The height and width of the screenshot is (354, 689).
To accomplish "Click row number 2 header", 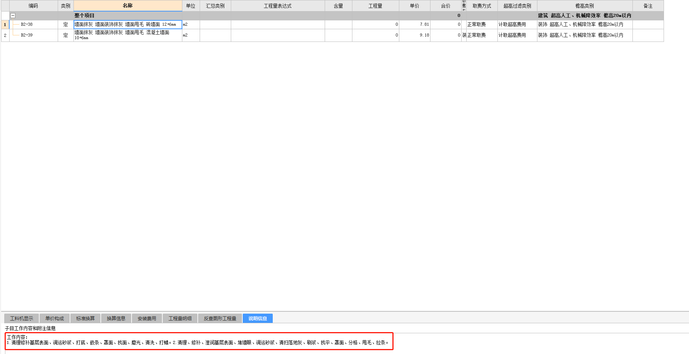I will coord(5,35).
